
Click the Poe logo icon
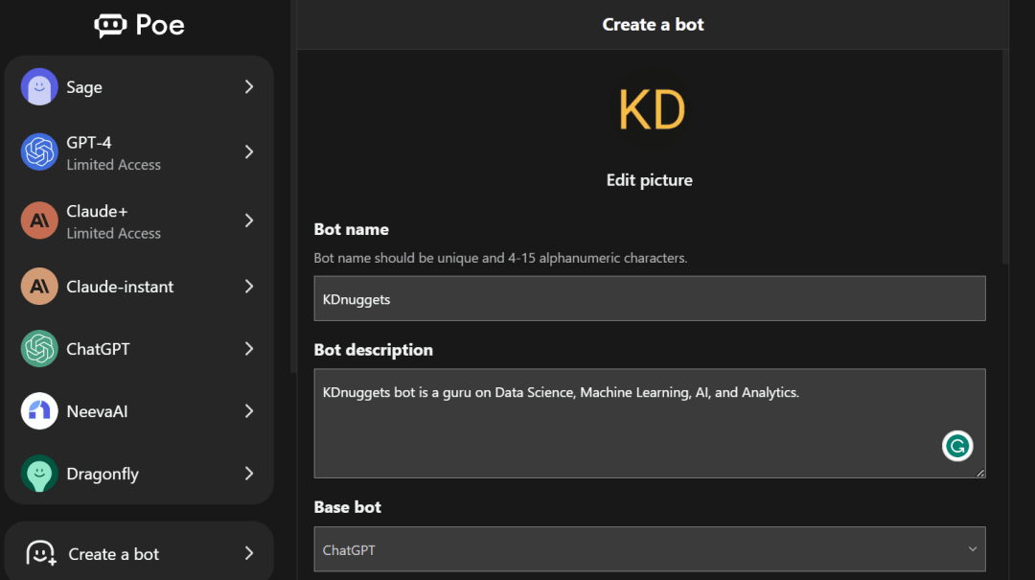point(110,25)
